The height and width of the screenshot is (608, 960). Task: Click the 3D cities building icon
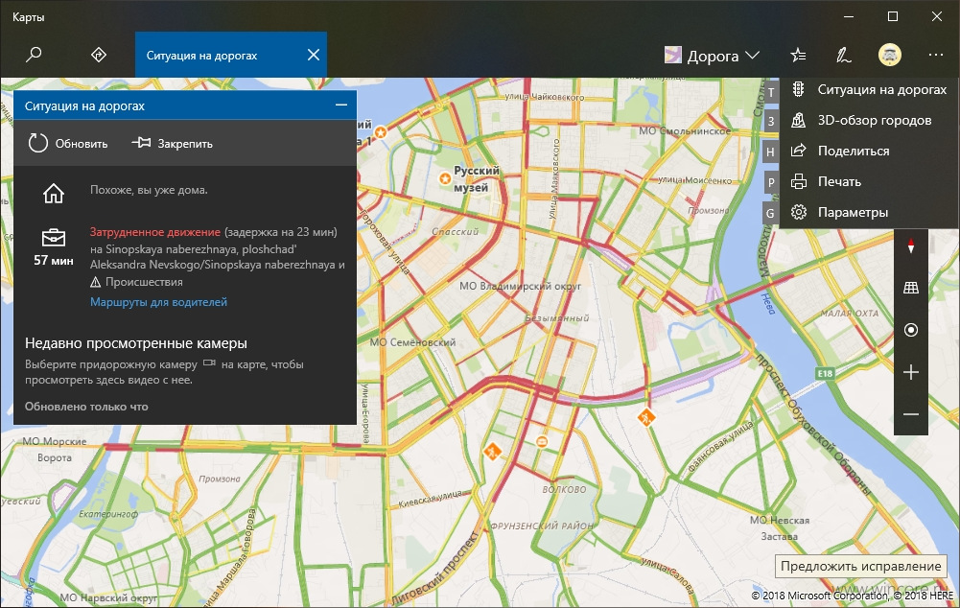(x=798, y=120)
